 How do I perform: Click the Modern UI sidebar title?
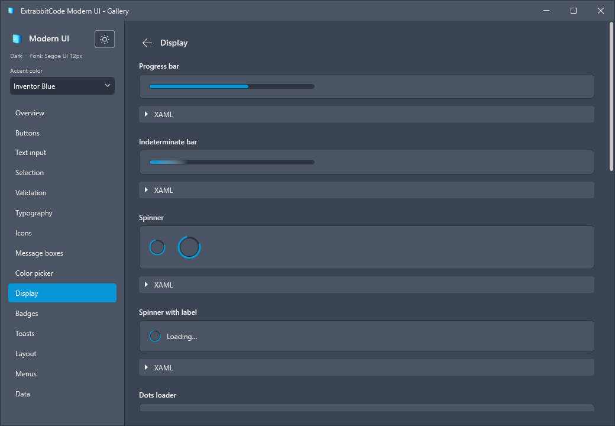(49, 38)
